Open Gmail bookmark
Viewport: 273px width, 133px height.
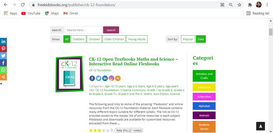(71, 14)
